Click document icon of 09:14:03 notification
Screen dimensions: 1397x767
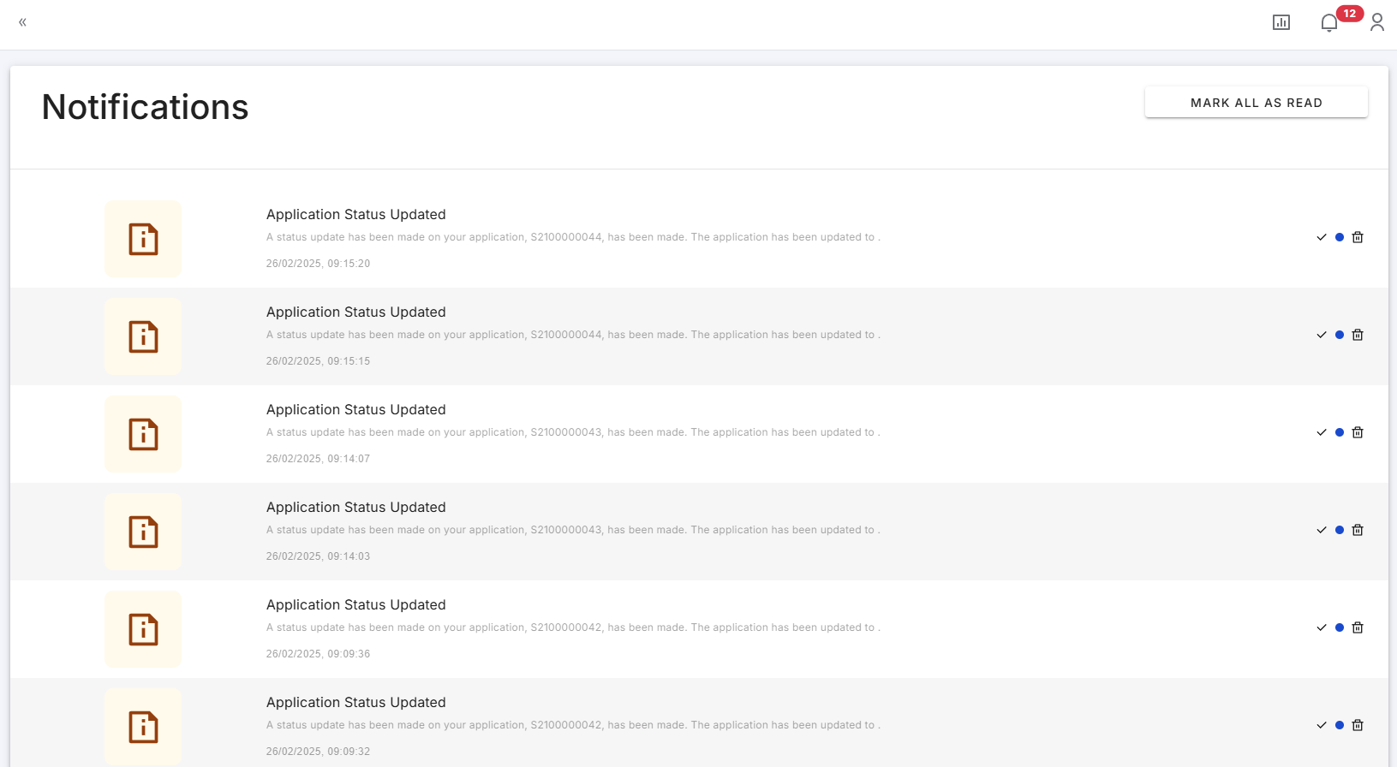pos(143,532)
